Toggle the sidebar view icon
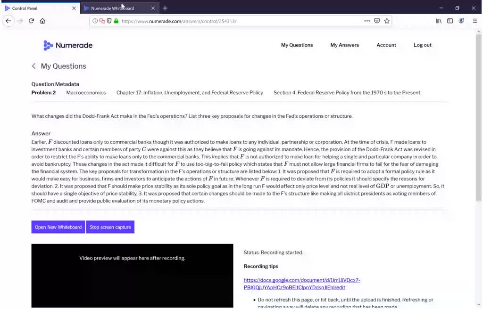Screen dimensions: 483x309 pos(450,21)
